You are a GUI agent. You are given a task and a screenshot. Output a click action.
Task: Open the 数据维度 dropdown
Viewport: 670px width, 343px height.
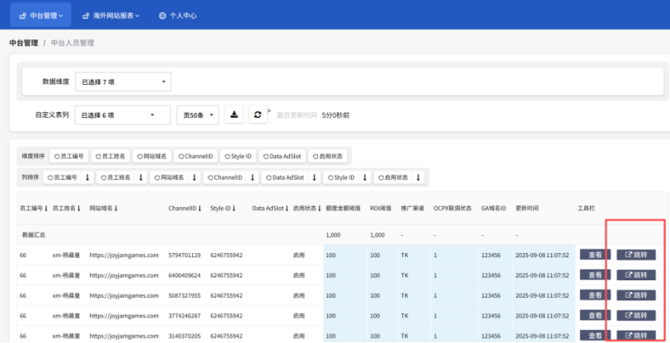(122, 82)
